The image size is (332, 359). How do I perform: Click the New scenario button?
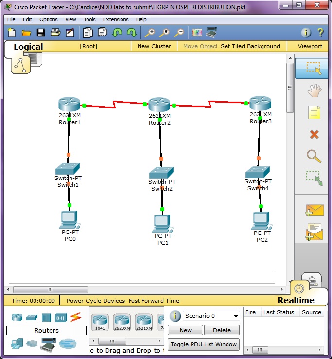coord(185,330)
